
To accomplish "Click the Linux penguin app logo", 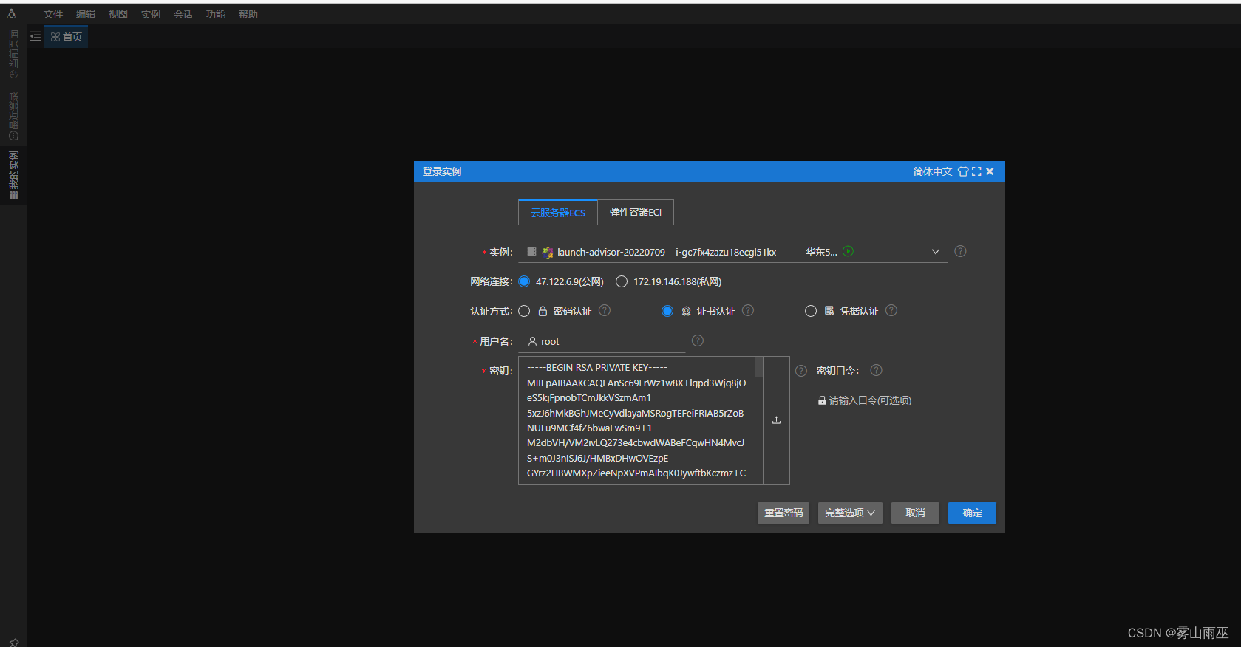I will 12,13.
